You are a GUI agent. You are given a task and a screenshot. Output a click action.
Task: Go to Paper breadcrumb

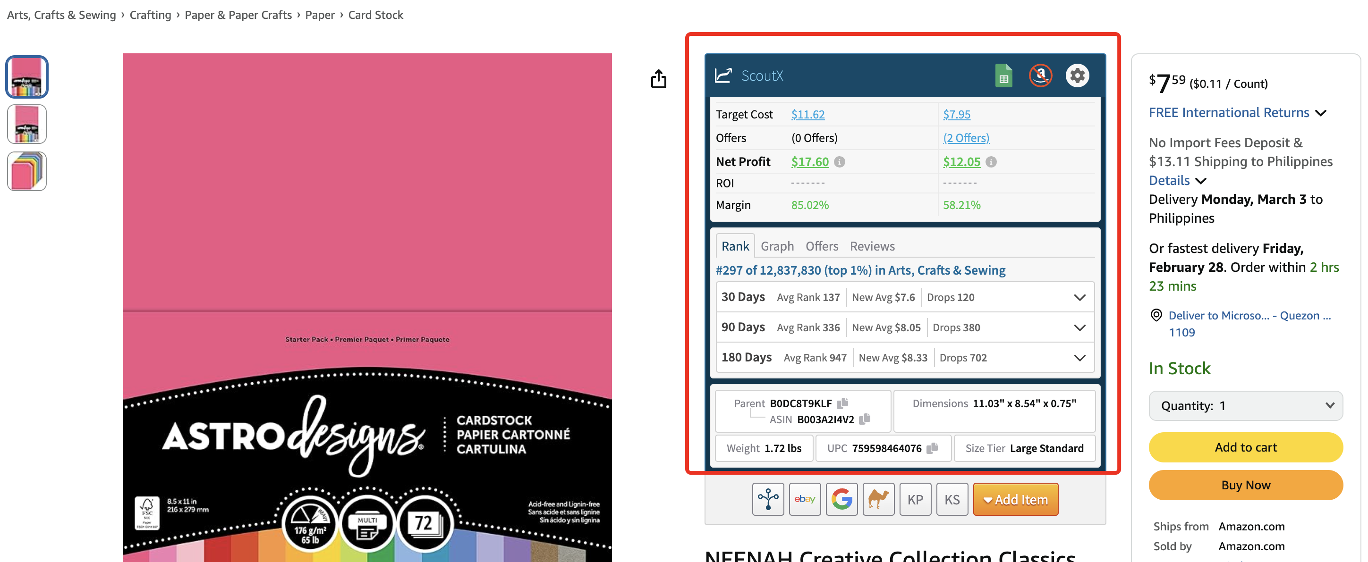pos(320,15)
